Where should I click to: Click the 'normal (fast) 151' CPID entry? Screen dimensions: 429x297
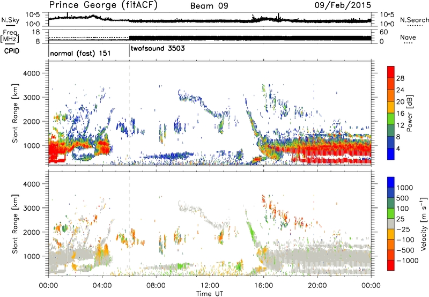tap(80, 53)
